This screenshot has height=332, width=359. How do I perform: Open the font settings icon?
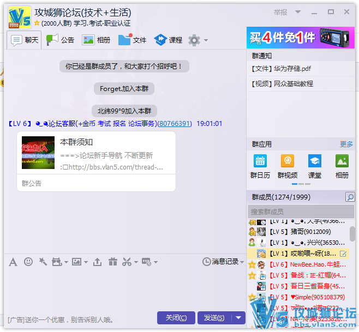[13, 262]
